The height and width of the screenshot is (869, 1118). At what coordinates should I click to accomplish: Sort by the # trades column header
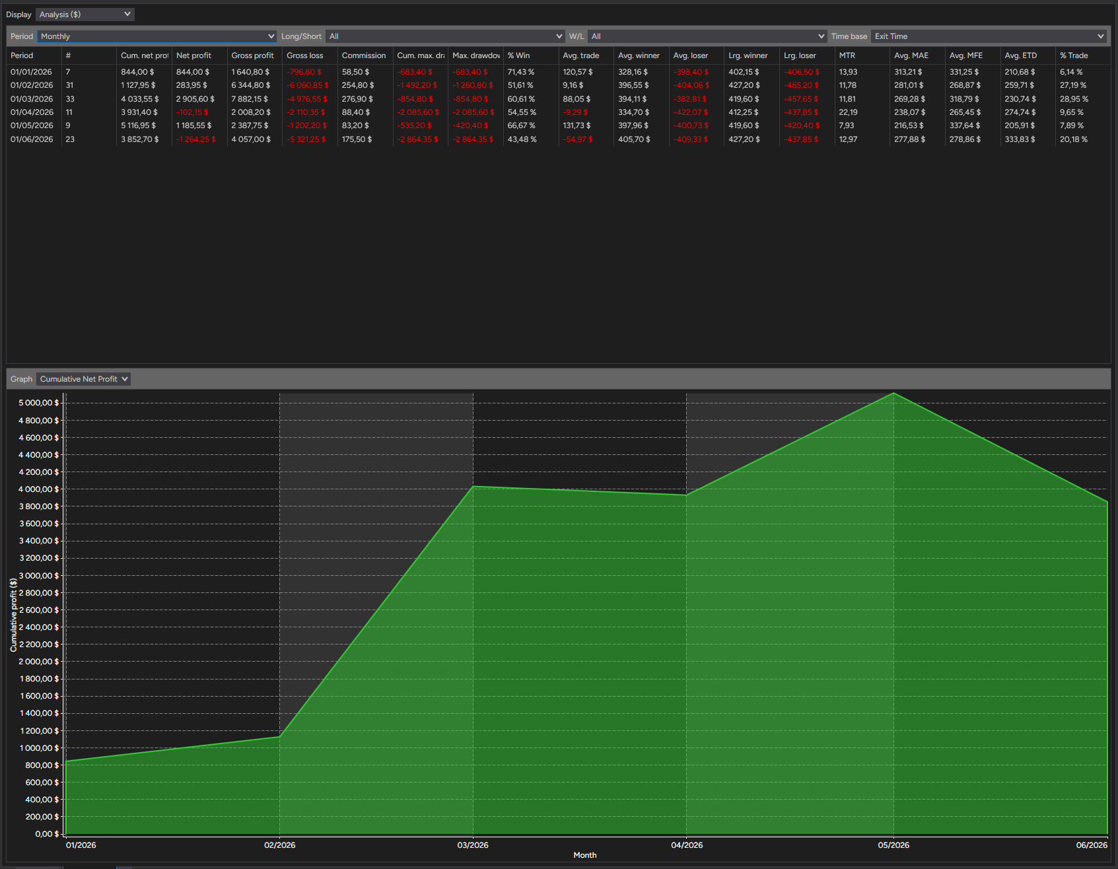[x=89, y=55]
